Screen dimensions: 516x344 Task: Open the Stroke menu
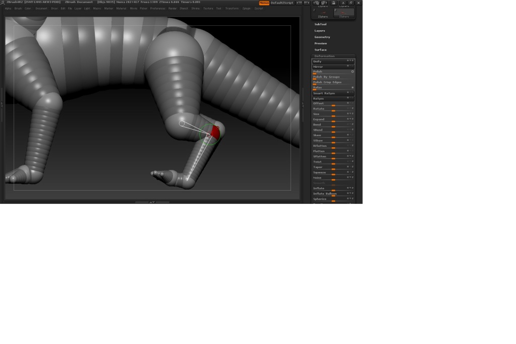[x=196, y=9]
